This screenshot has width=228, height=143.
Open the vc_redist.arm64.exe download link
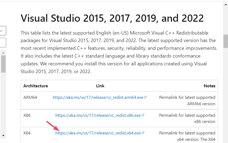tap(98, 98)
